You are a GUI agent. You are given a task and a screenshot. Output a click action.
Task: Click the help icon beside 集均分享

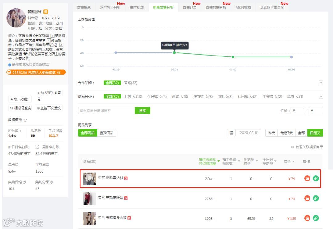coord(51,182)
